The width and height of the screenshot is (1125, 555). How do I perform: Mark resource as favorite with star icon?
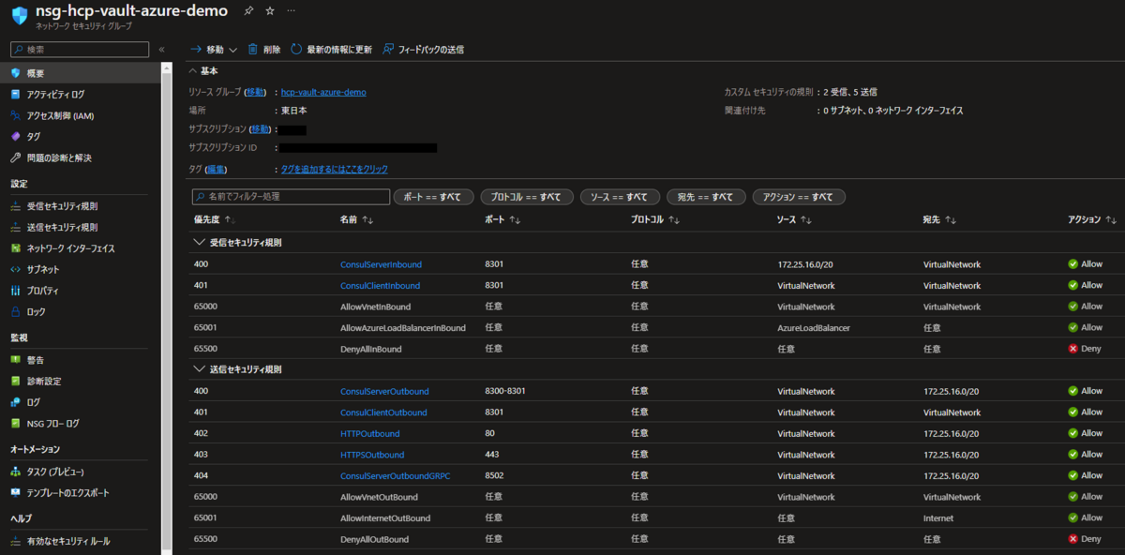point(270,11)
